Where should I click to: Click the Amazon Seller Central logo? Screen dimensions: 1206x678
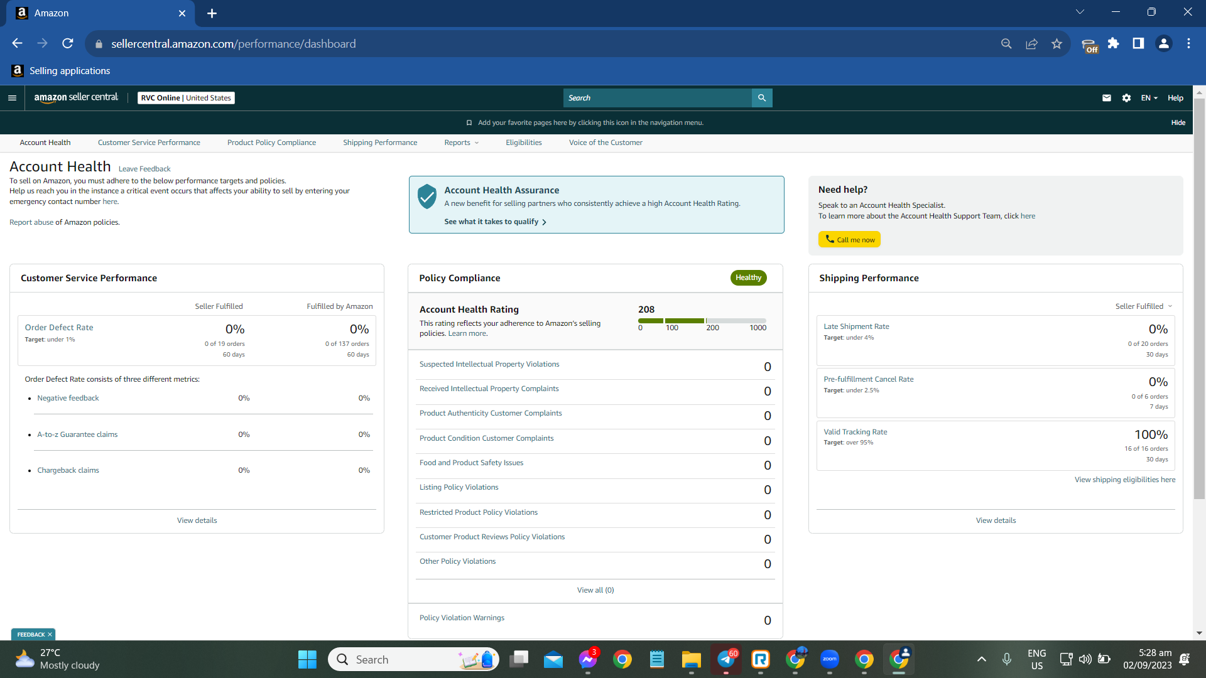[x=76, y=97]
